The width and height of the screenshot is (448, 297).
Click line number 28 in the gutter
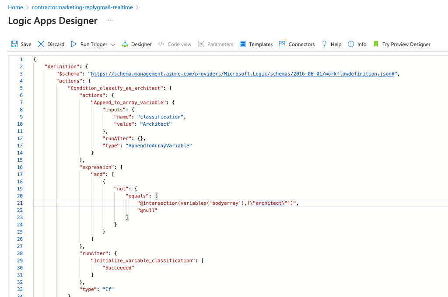pos(20,253)
